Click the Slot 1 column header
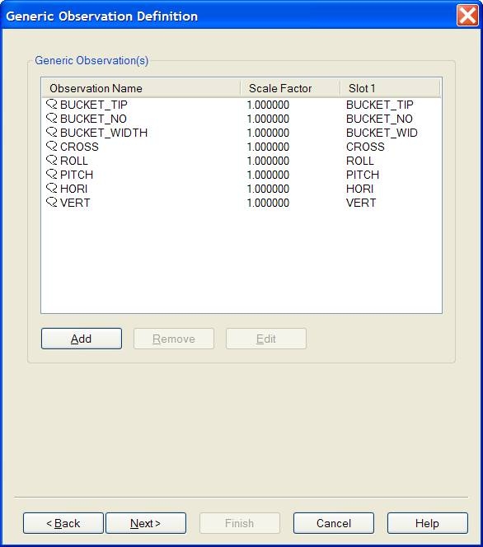483x547 pixels. pyautogui.click(x=390, y=88)
